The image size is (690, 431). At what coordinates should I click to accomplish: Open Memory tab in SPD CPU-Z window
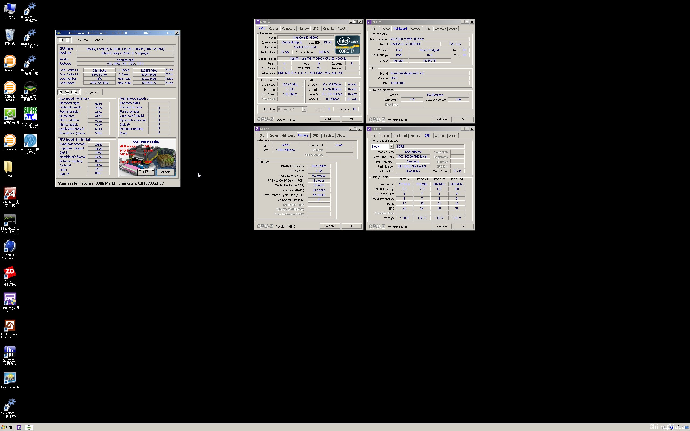tap(415, 136)
